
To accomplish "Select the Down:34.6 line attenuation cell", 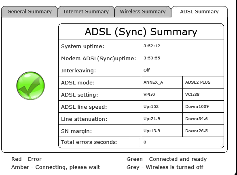I will point(203,119).
